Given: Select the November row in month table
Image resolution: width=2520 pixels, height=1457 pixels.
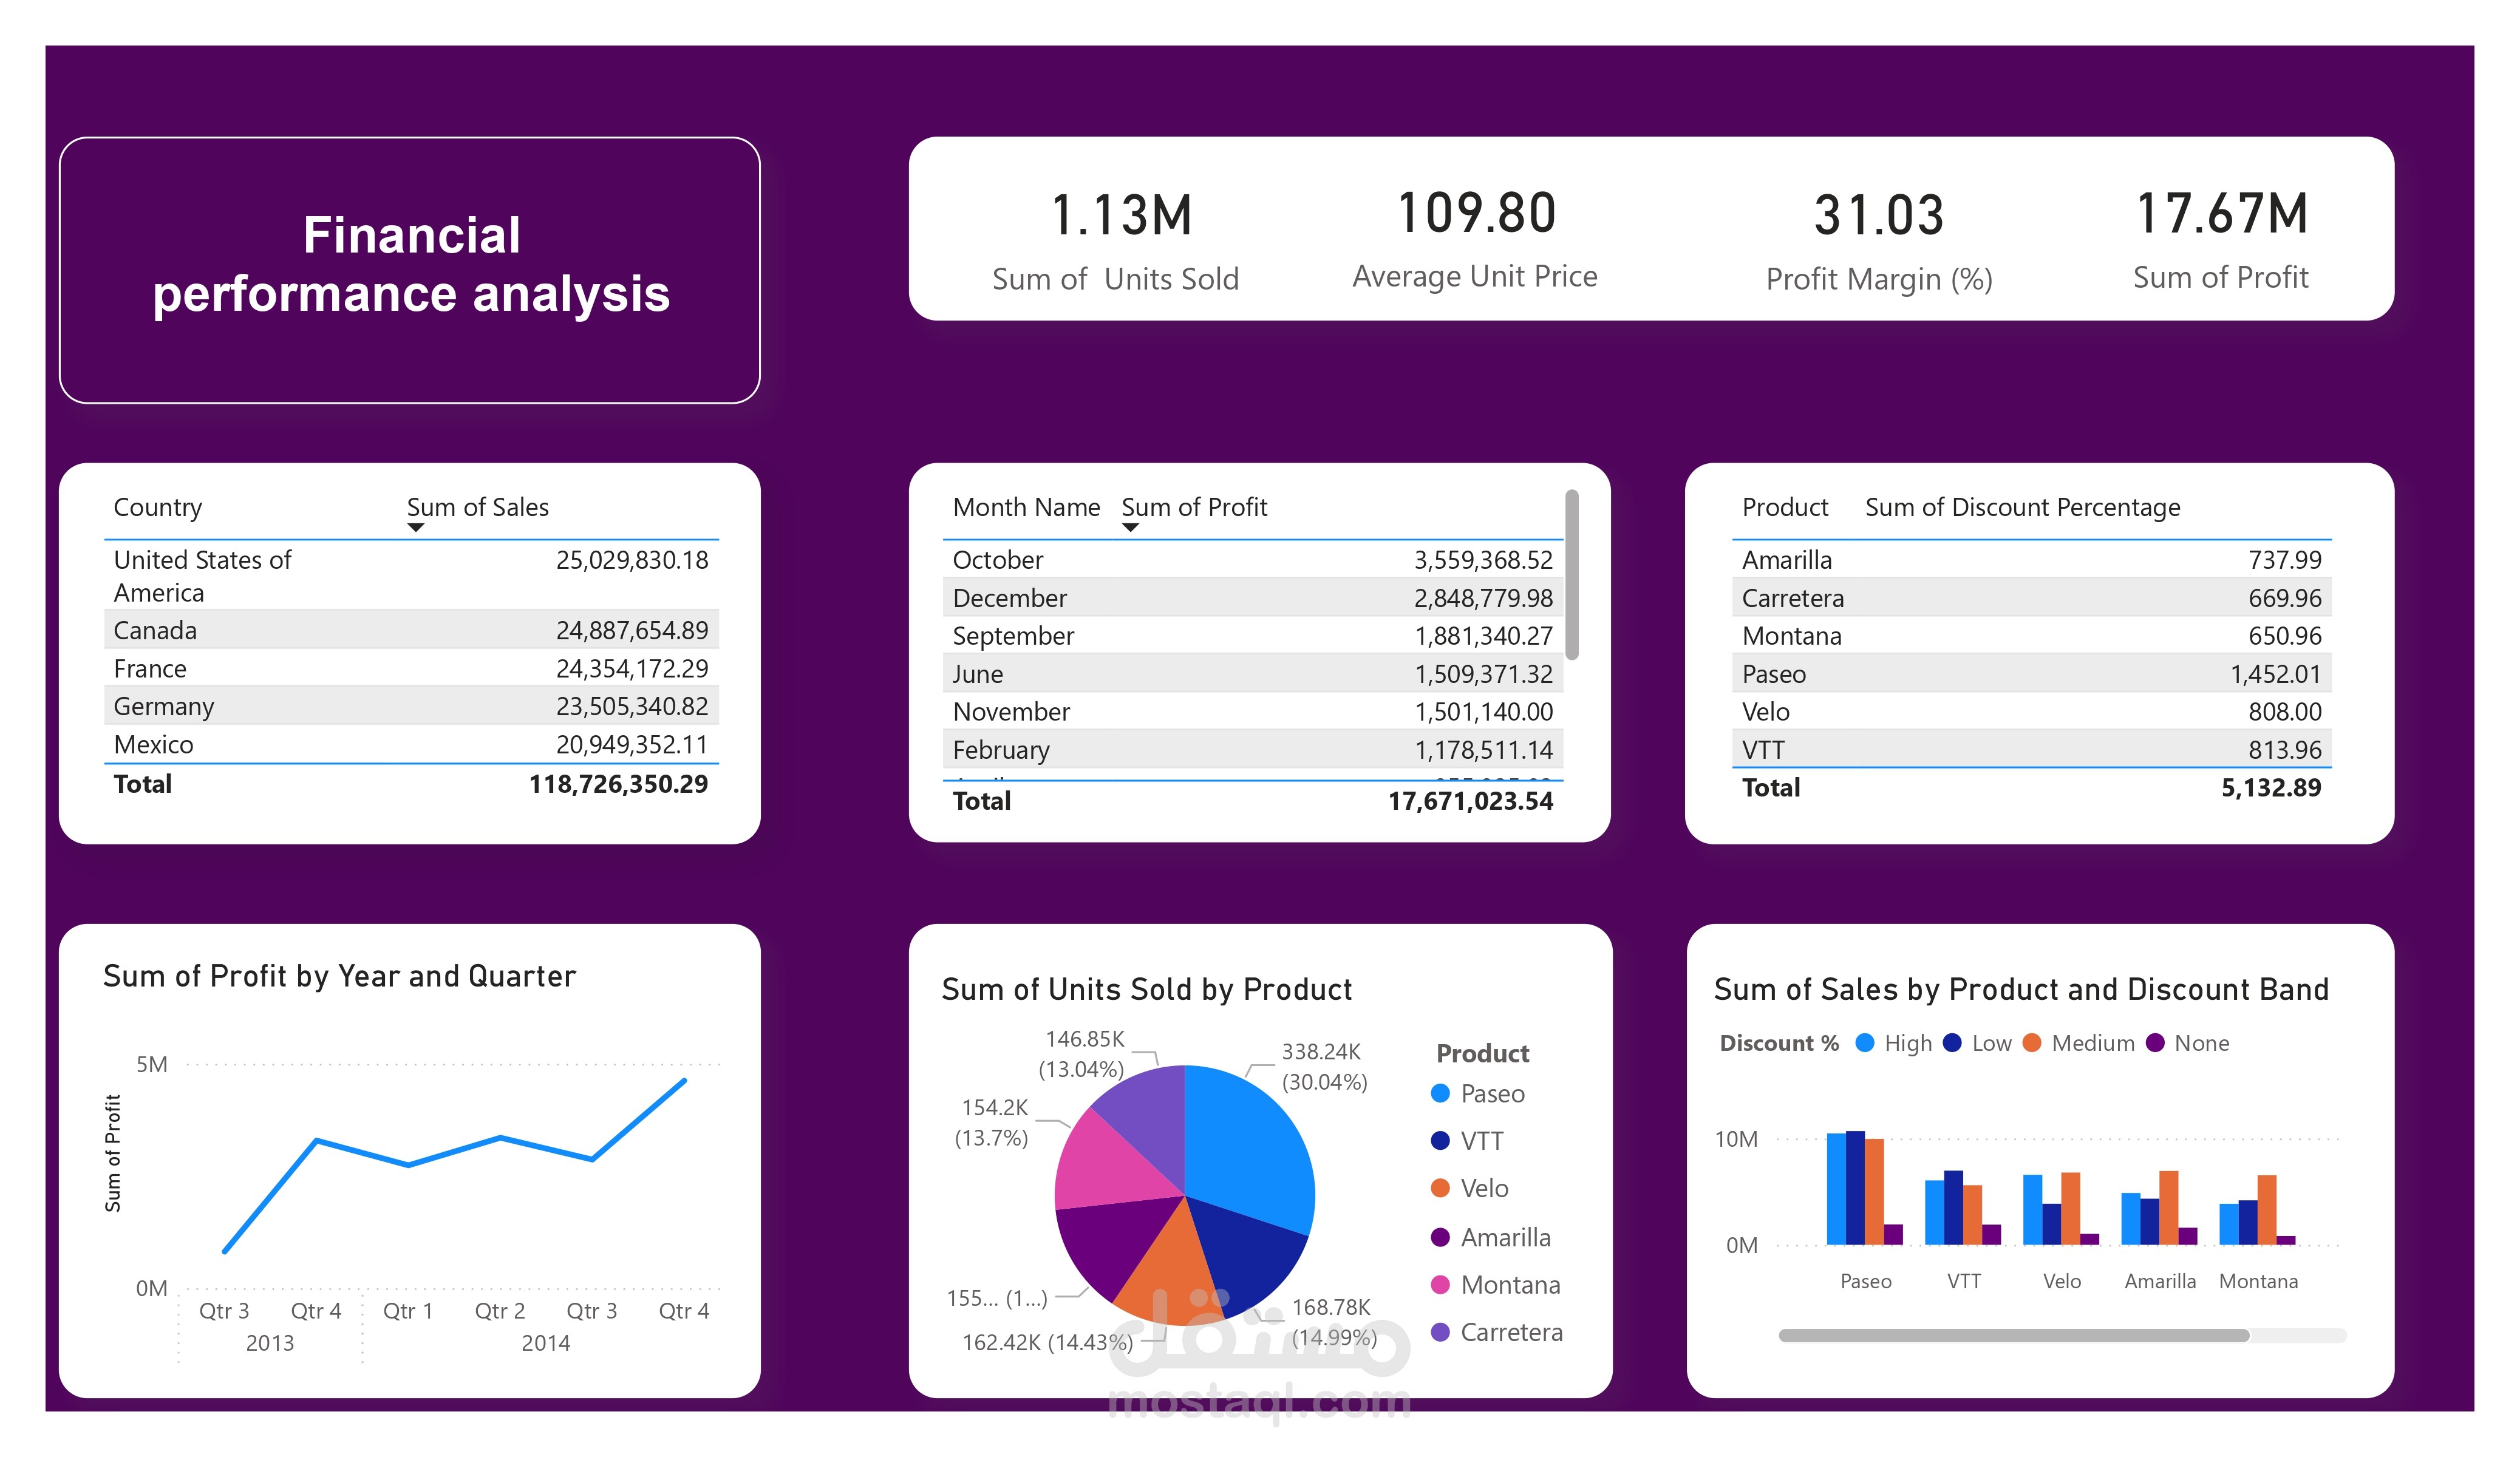Looking at the screenshot, I should 1252,711.
